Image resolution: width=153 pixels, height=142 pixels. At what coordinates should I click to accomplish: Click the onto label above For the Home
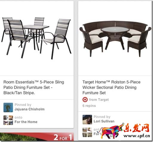(19, 117)
